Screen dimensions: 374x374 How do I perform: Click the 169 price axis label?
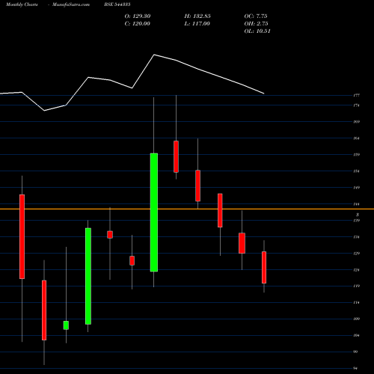[356, 122]
